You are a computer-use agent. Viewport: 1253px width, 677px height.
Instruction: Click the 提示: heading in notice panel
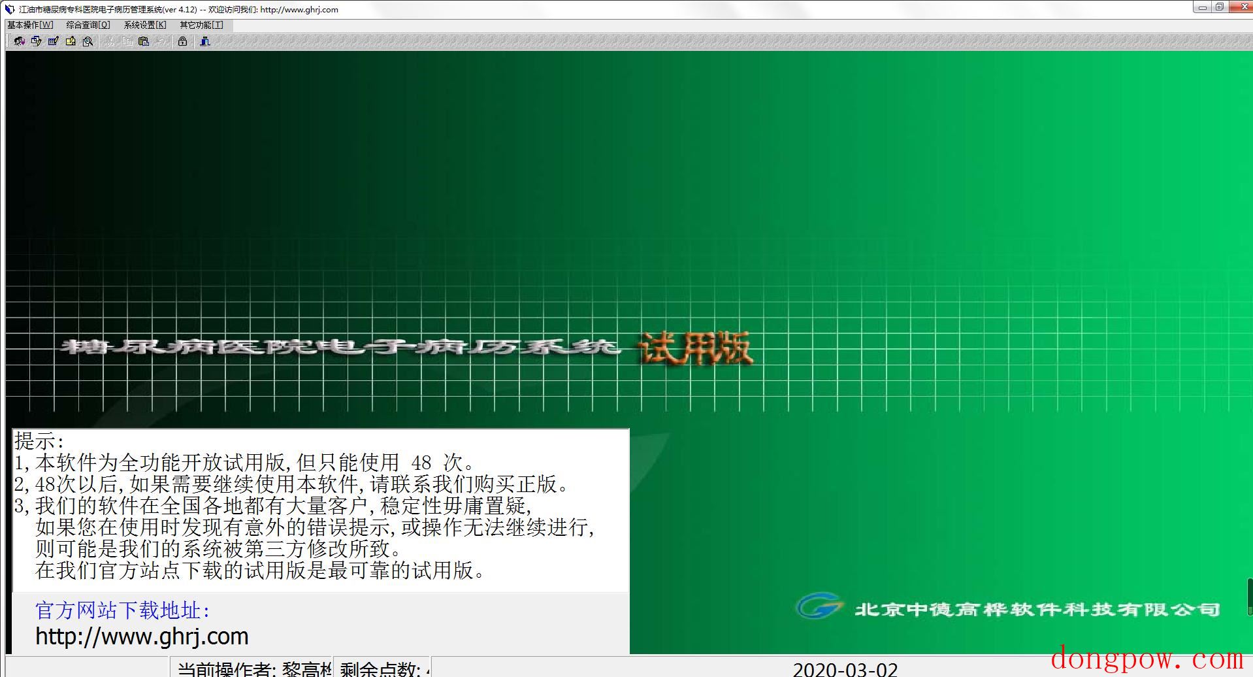coord(39,441)
